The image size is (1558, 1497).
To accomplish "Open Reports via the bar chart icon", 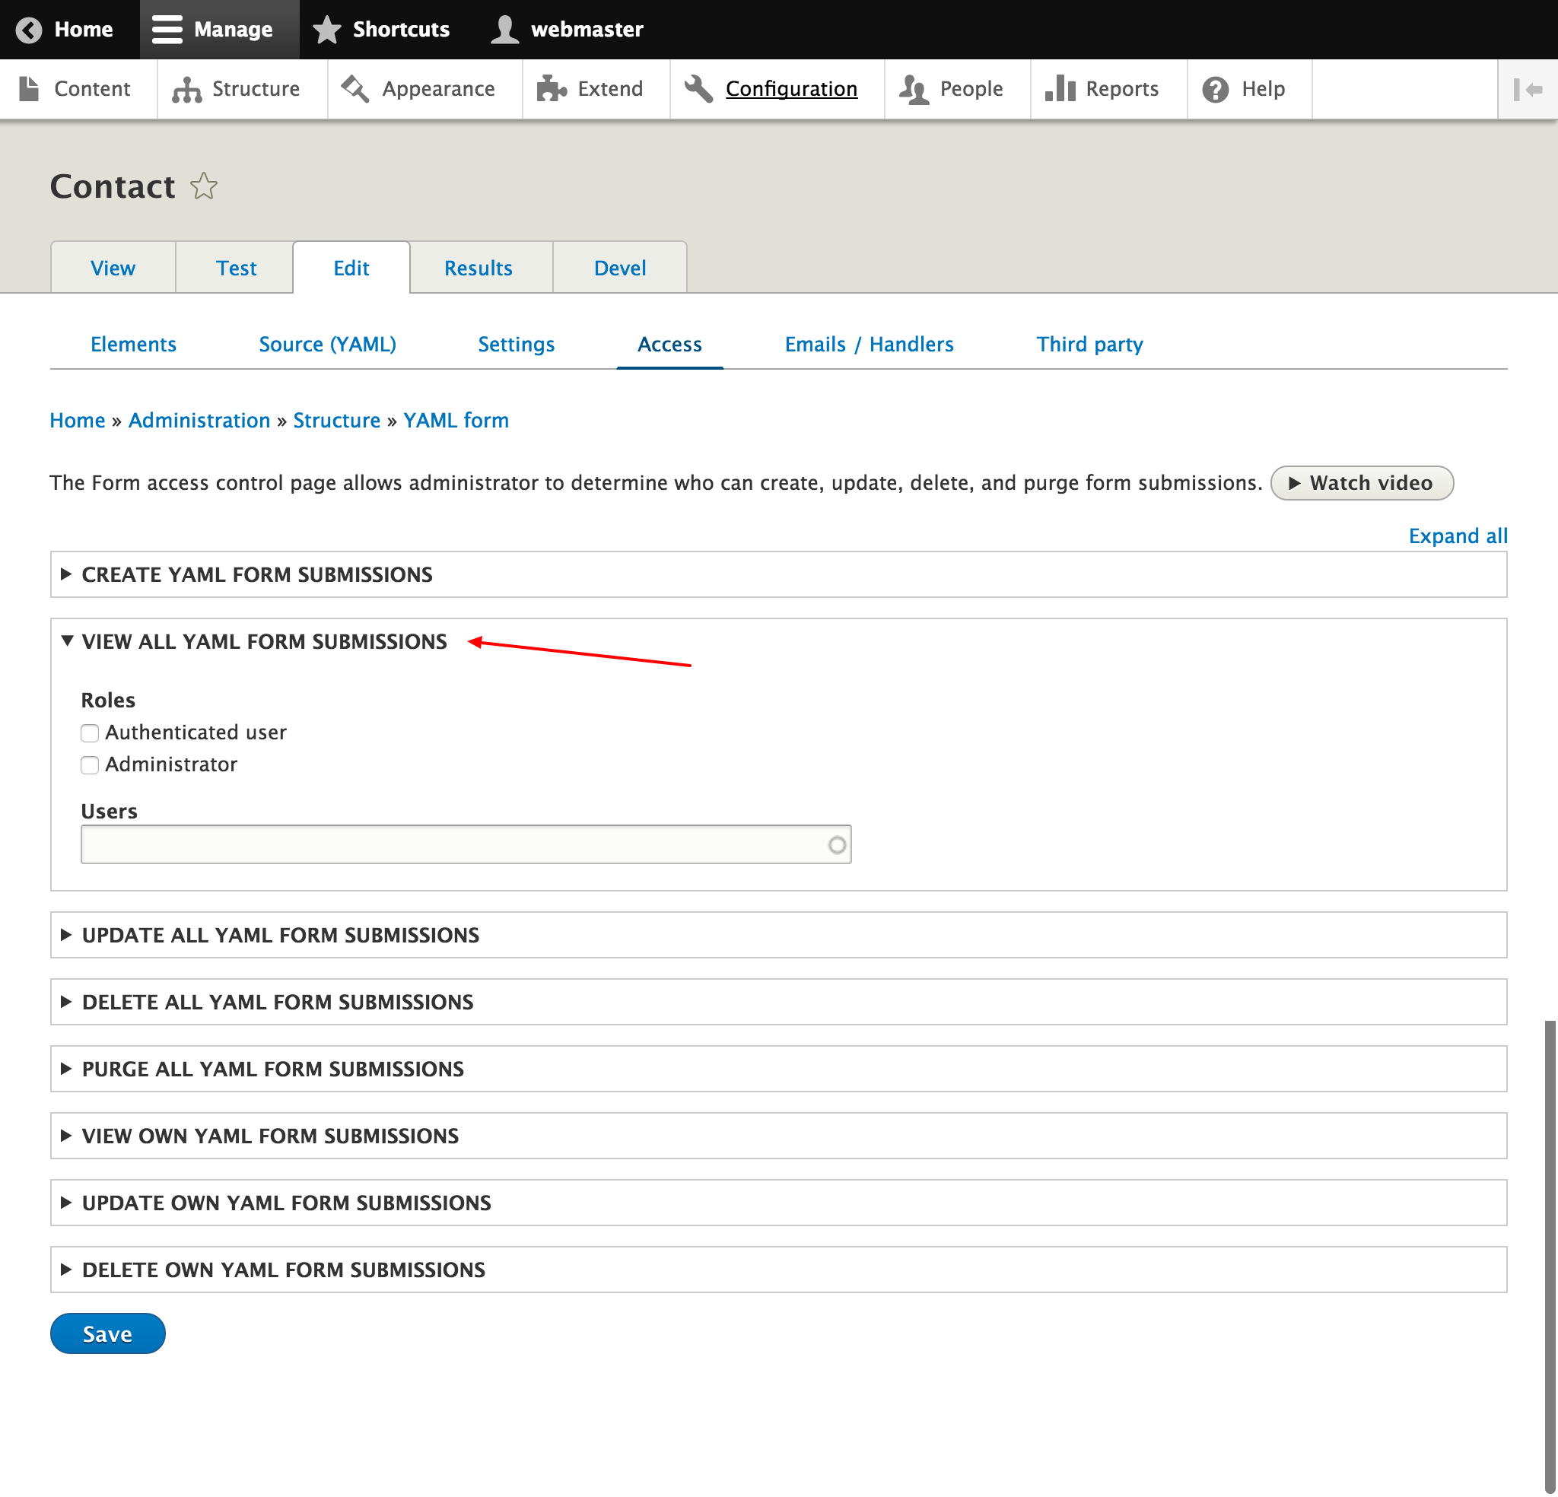I will (x=1060, y=89).
